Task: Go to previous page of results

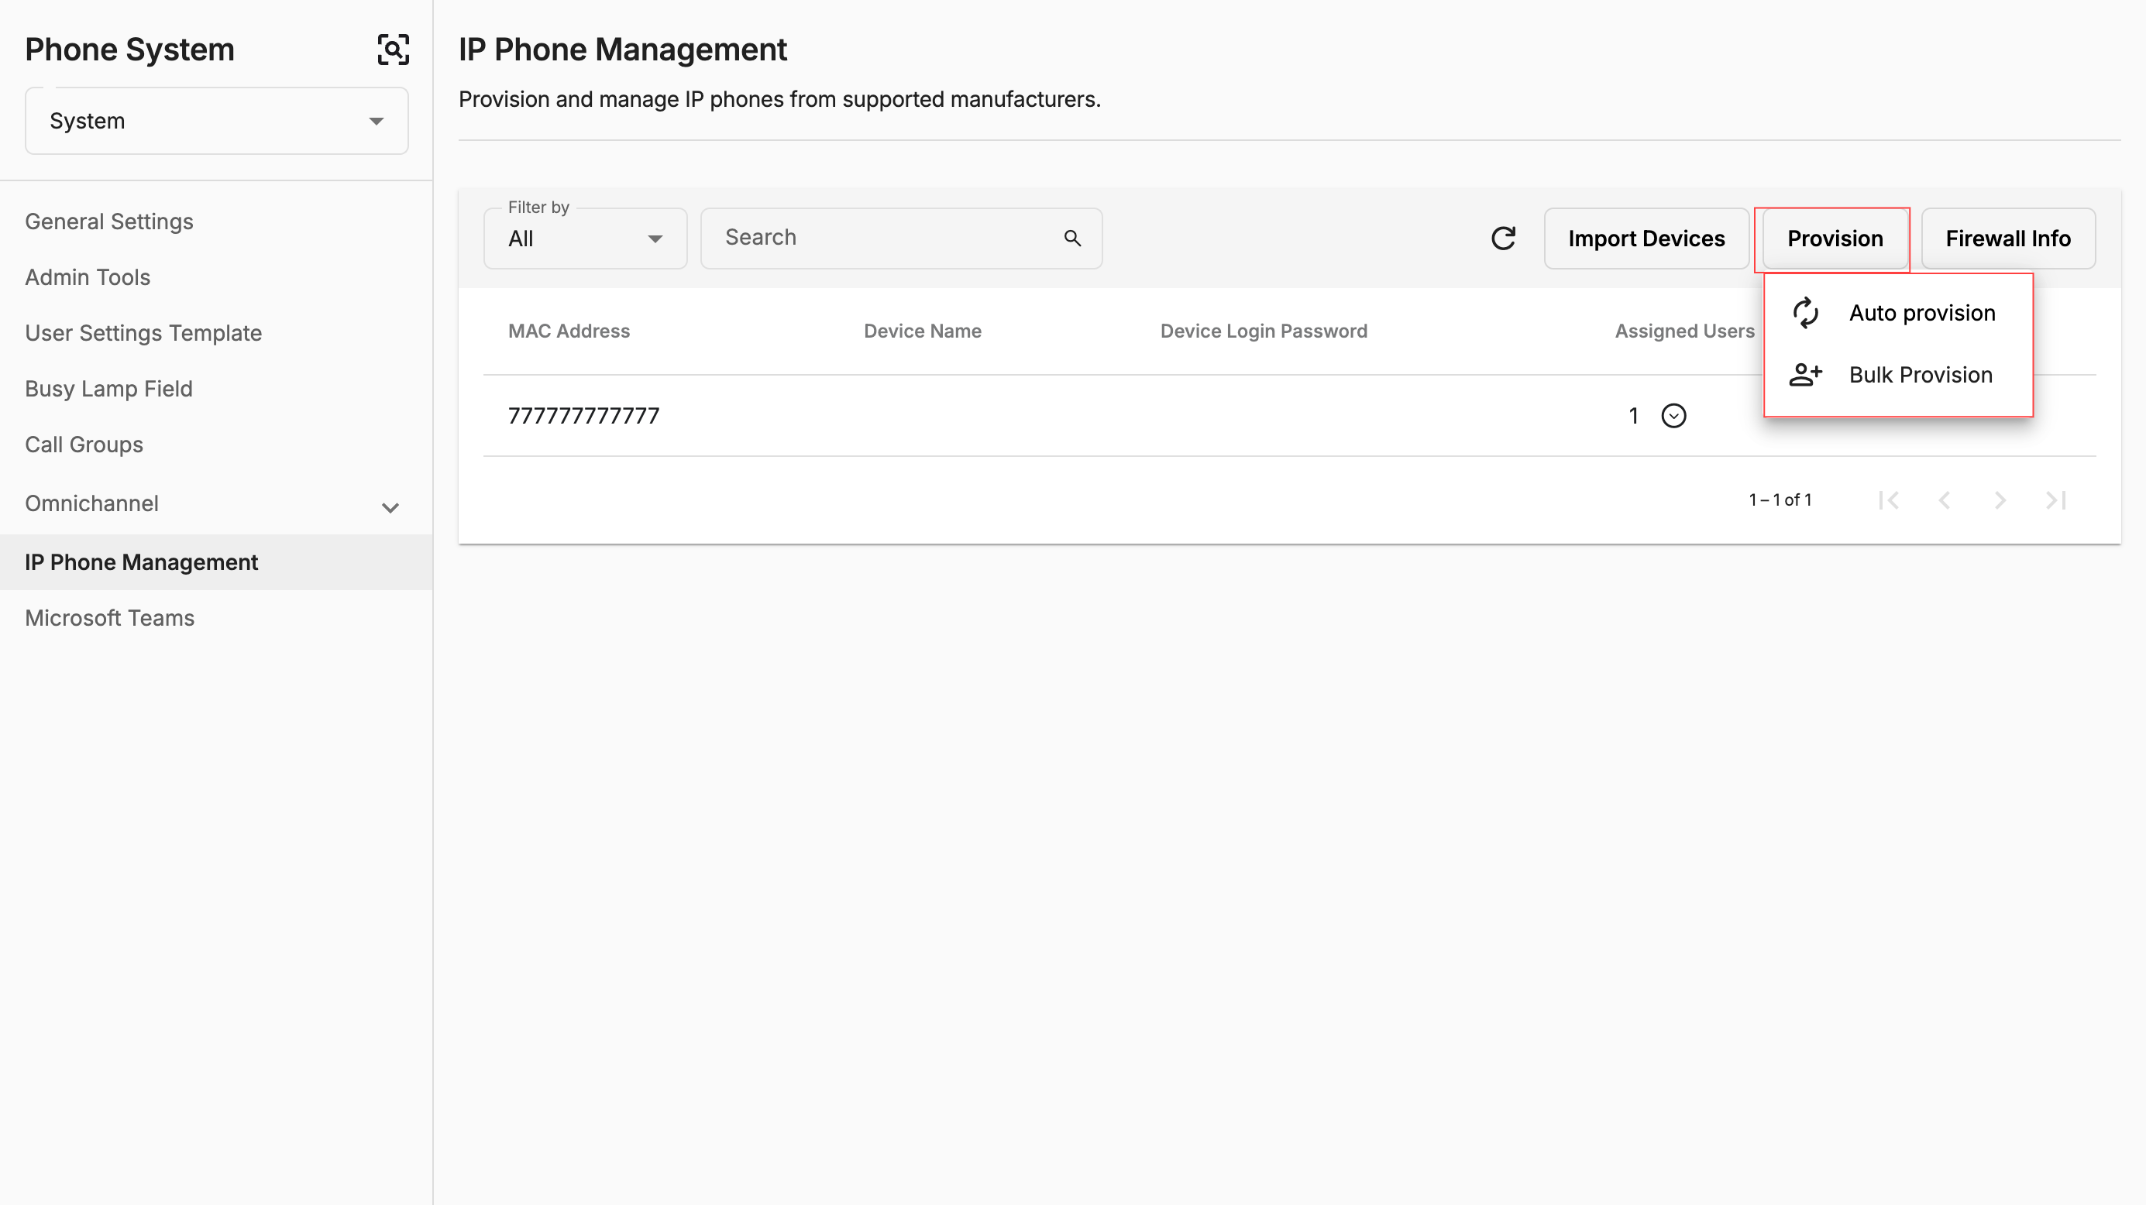Action: pyautogui.click(x=1945, y=500)
